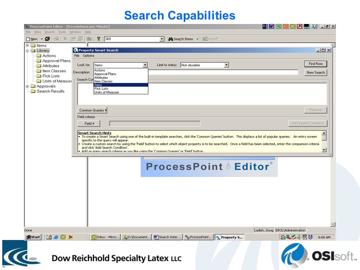Open the Tools menu in ProcessPoint Editor
360x270 pixels.
(x=62, y=32)
